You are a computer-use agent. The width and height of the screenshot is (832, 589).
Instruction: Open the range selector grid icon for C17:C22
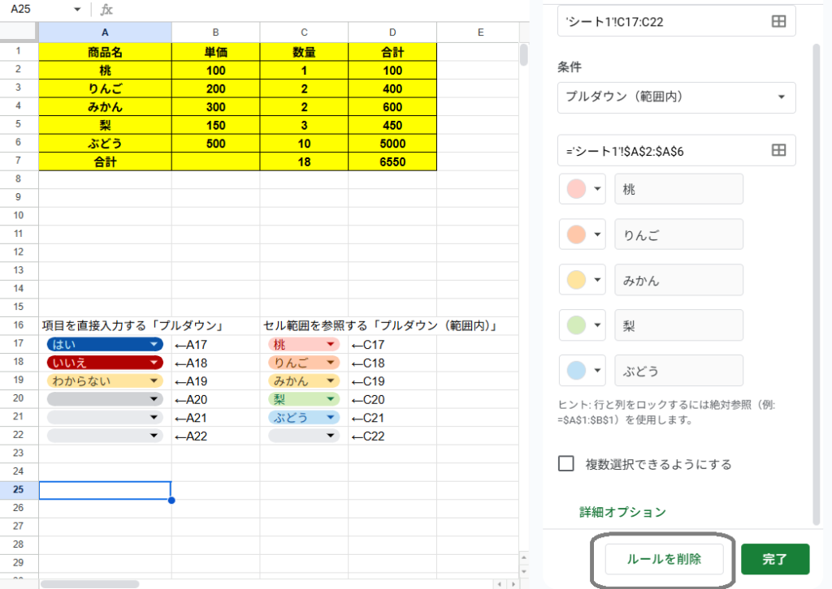point(778,21)
